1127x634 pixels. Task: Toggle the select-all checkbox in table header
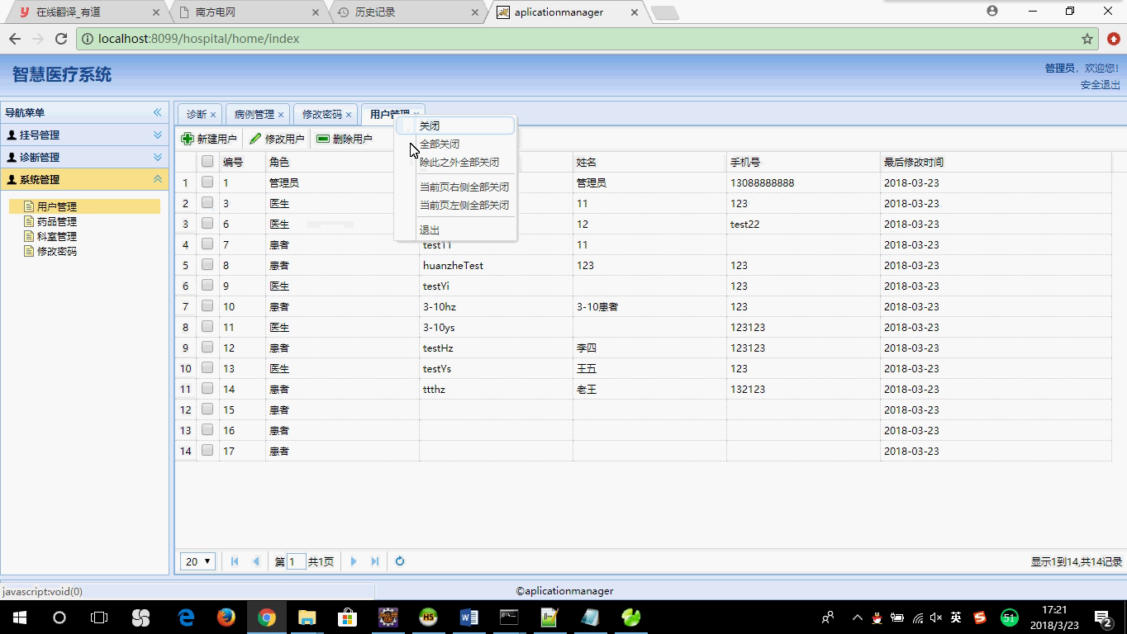tap(207, 162)
